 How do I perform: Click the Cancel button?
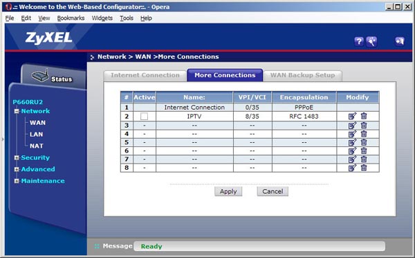point(273,192)
